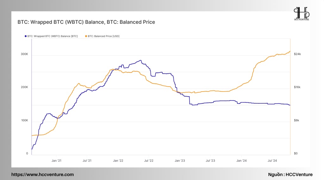Click the HCCVenture logo icon

[302, 14]
